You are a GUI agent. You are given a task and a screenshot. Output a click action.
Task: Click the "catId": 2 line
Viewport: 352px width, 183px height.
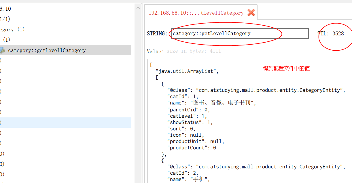tap(183, 173)
